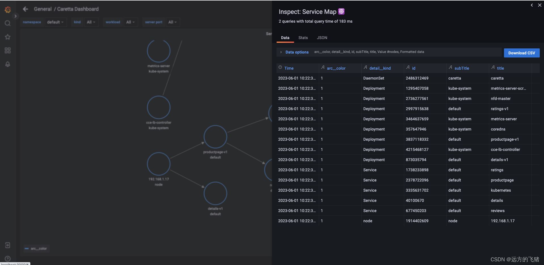Sort by the id column header
Image resolution: width=544 pixels, height=265 pixels.
(x=414, y=68)
